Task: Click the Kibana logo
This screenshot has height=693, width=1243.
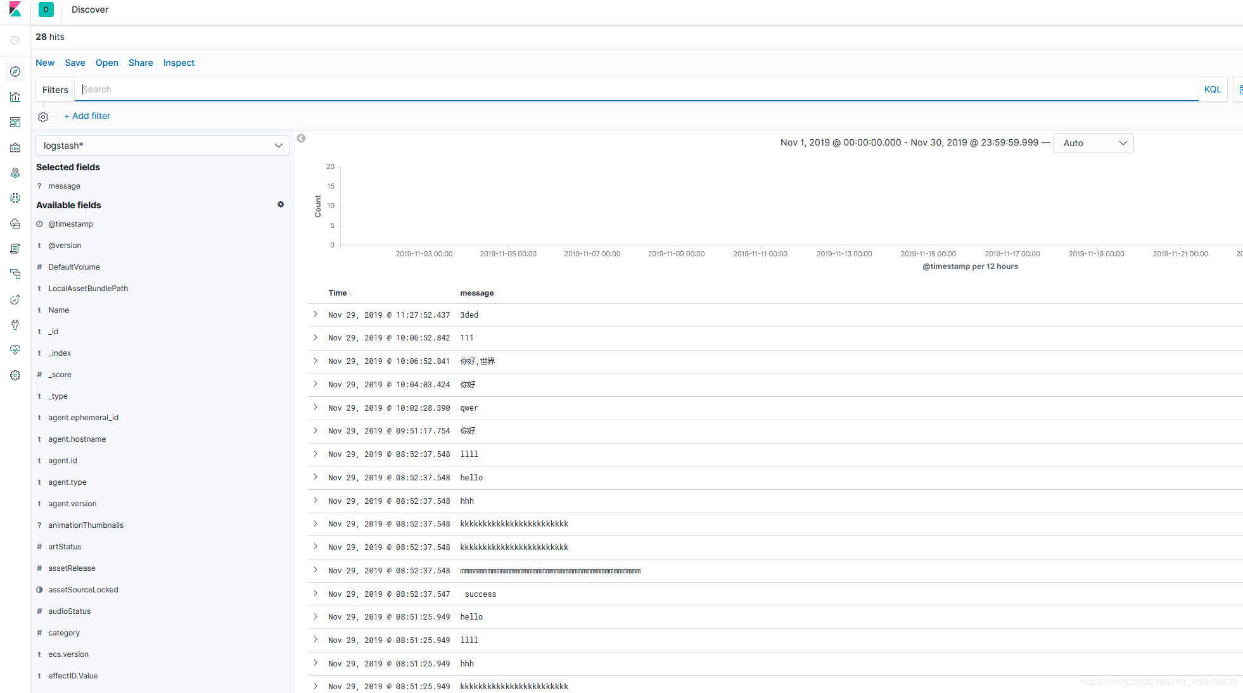Action: [x=15, y=9]
